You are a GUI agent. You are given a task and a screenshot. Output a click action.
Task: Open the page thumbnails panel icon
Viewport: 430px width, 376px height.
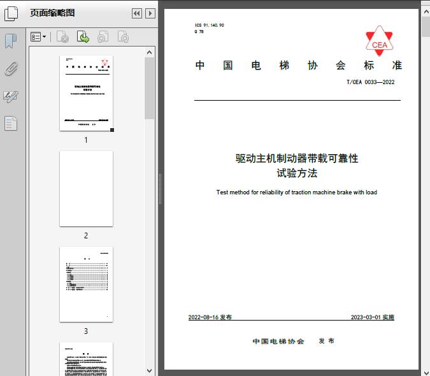(11, 13)
